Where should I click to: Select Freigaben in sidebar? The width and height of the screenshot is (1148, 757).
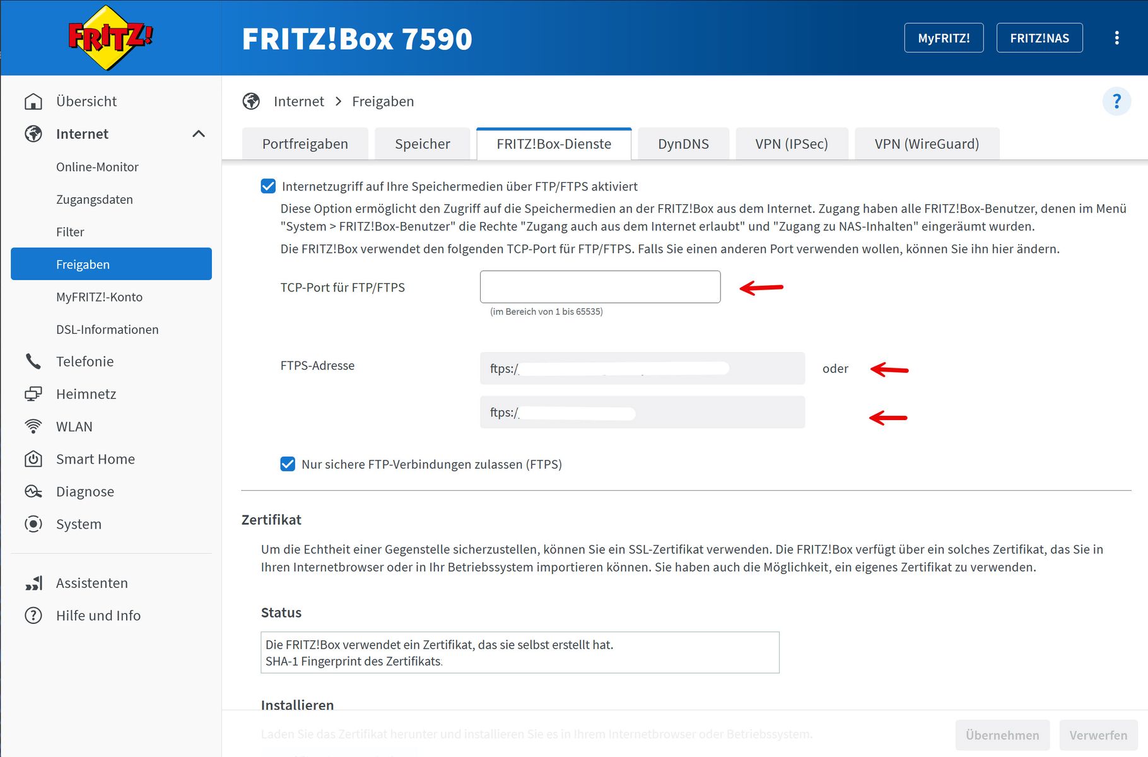[x=111, y=264]
